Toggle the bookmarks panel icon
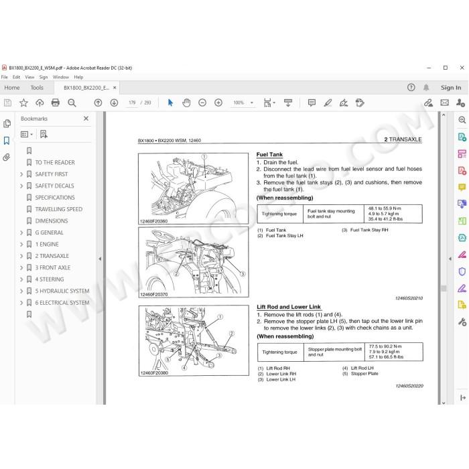The height and width of the screenshot is (469, 469). [7, 141]
